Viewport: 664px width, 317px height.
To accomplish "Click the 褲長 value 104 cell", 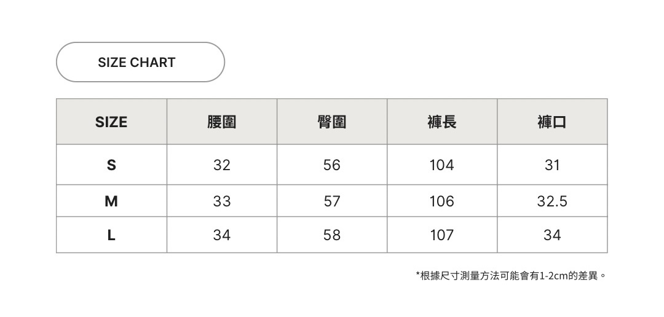I will pos(442,165).
